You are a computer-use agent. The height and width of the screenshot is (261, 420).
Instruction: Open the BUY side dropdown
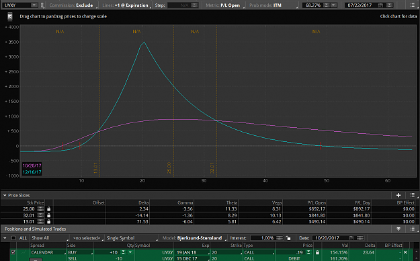(79, 252)
